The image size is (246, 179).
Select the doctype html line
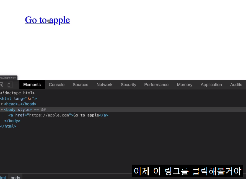coord(17,93)
